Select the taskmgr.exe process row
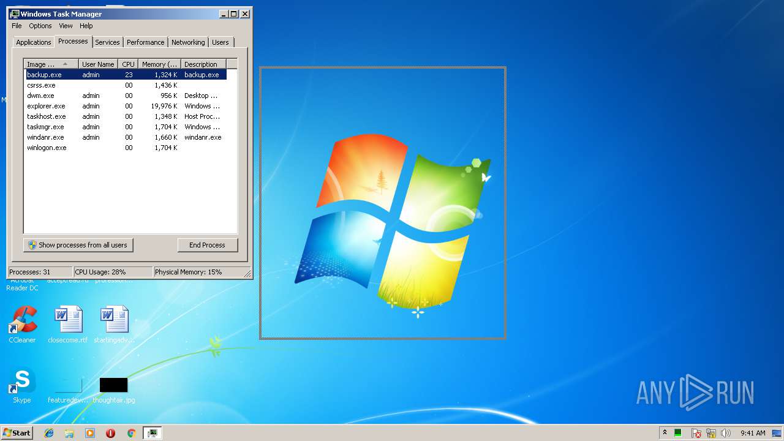 126,127
